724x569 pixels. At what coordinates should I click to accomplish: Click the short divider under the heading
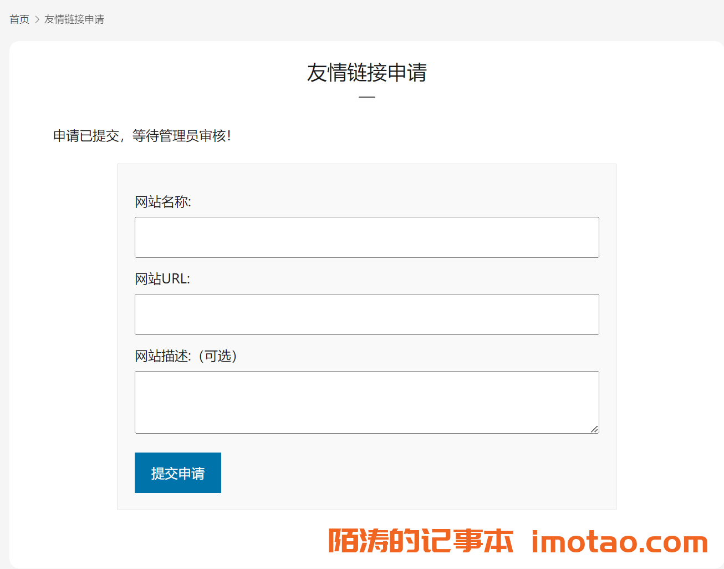[366, 97]
